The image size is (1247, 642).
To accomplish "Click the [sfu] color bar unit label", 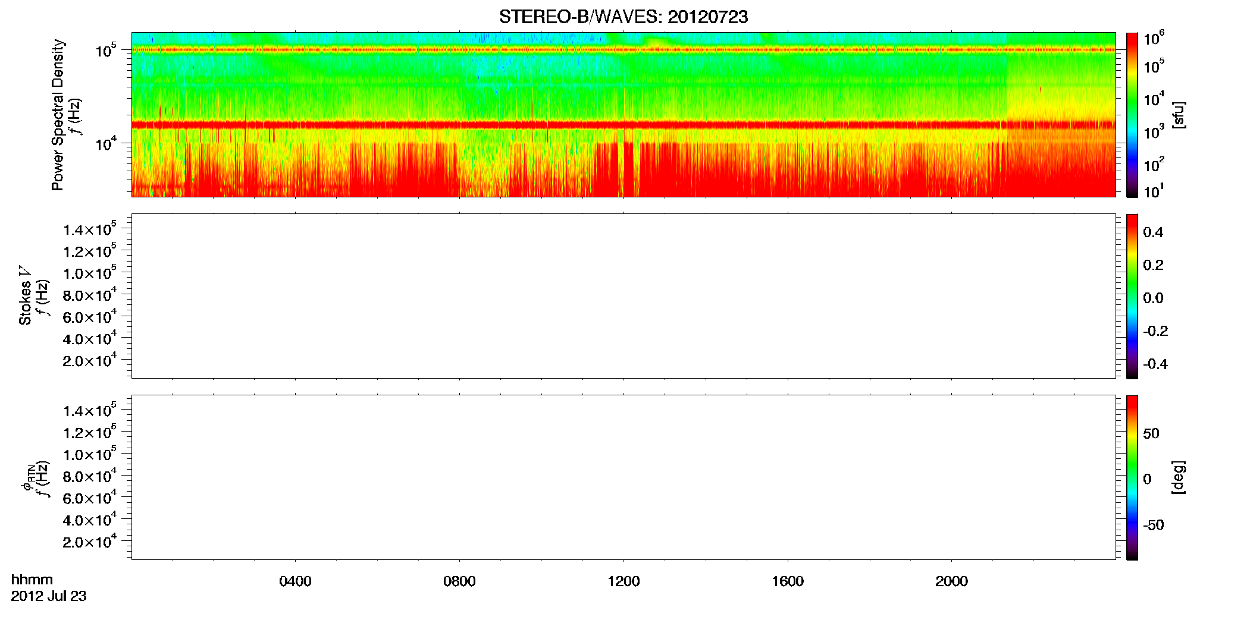I will pyautogui.click(x=1178, y=115).
